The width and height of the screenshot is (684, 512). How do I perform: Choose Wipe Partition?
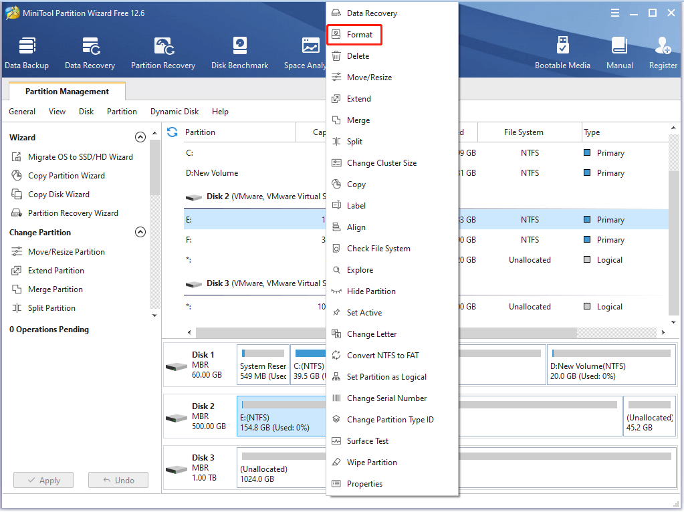tap(392, 462)
